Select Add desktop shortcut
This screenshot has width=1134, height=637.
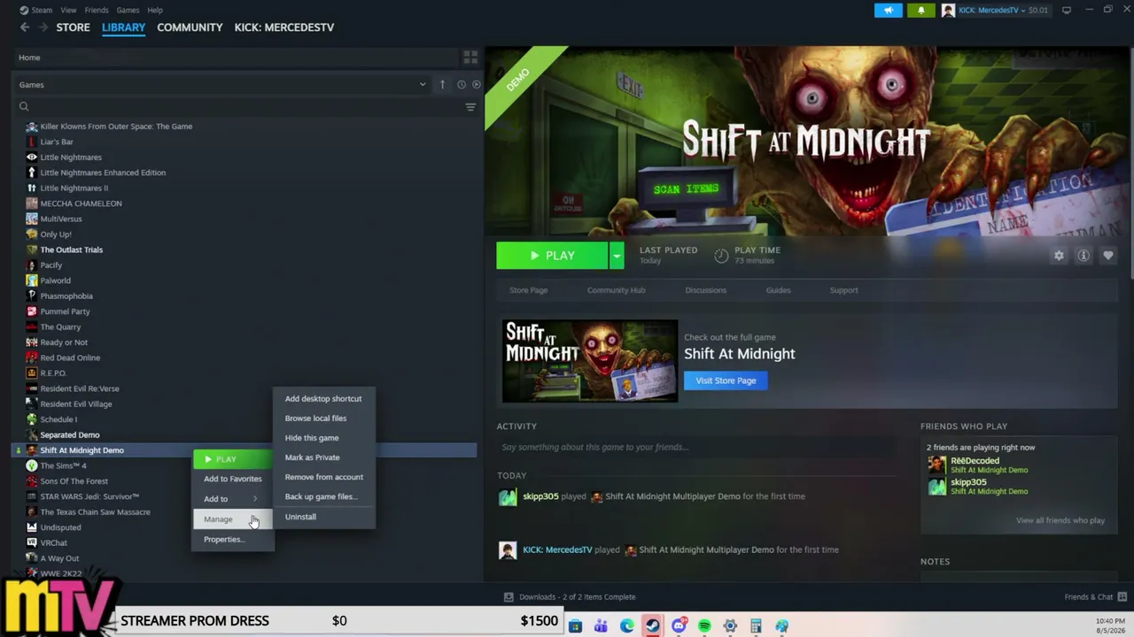coord(323,399)
